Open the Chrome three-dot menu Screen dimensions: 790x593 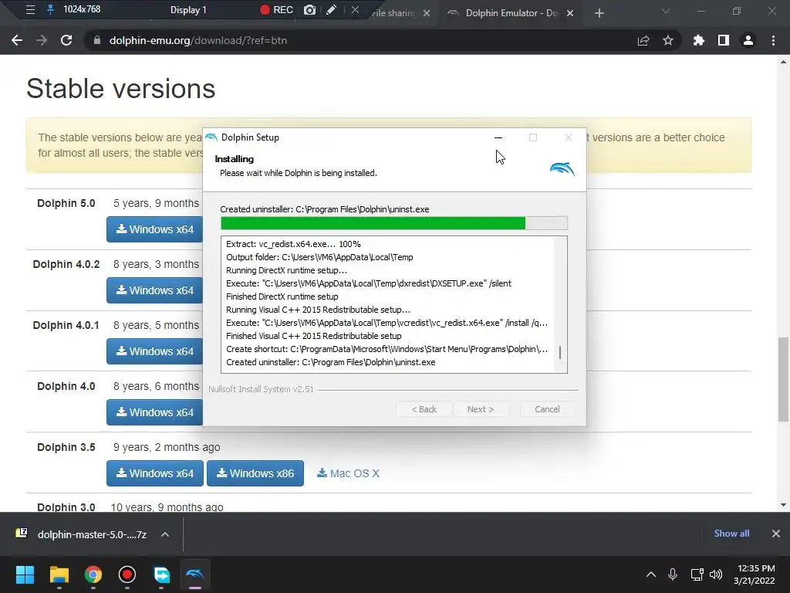coord(773,40)
